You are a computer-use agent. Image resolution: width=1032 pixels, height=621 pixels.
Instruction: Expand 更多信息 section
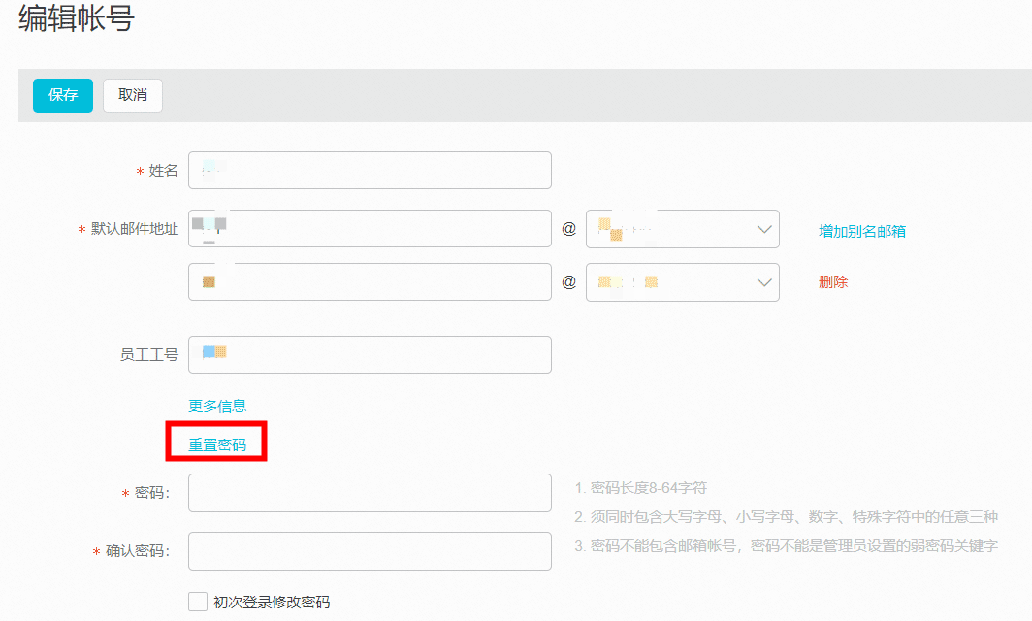pyautogui.click(x=217, y=406)
